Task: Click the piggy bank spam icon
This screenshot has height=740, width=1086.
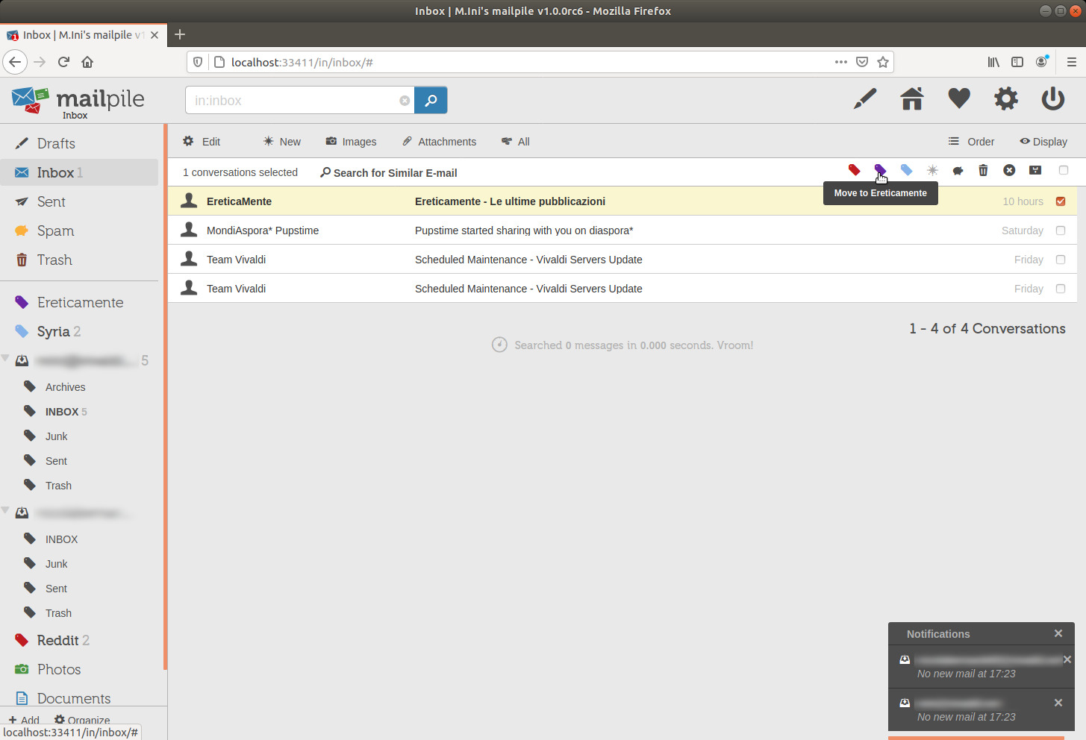Action: point(958,171)
